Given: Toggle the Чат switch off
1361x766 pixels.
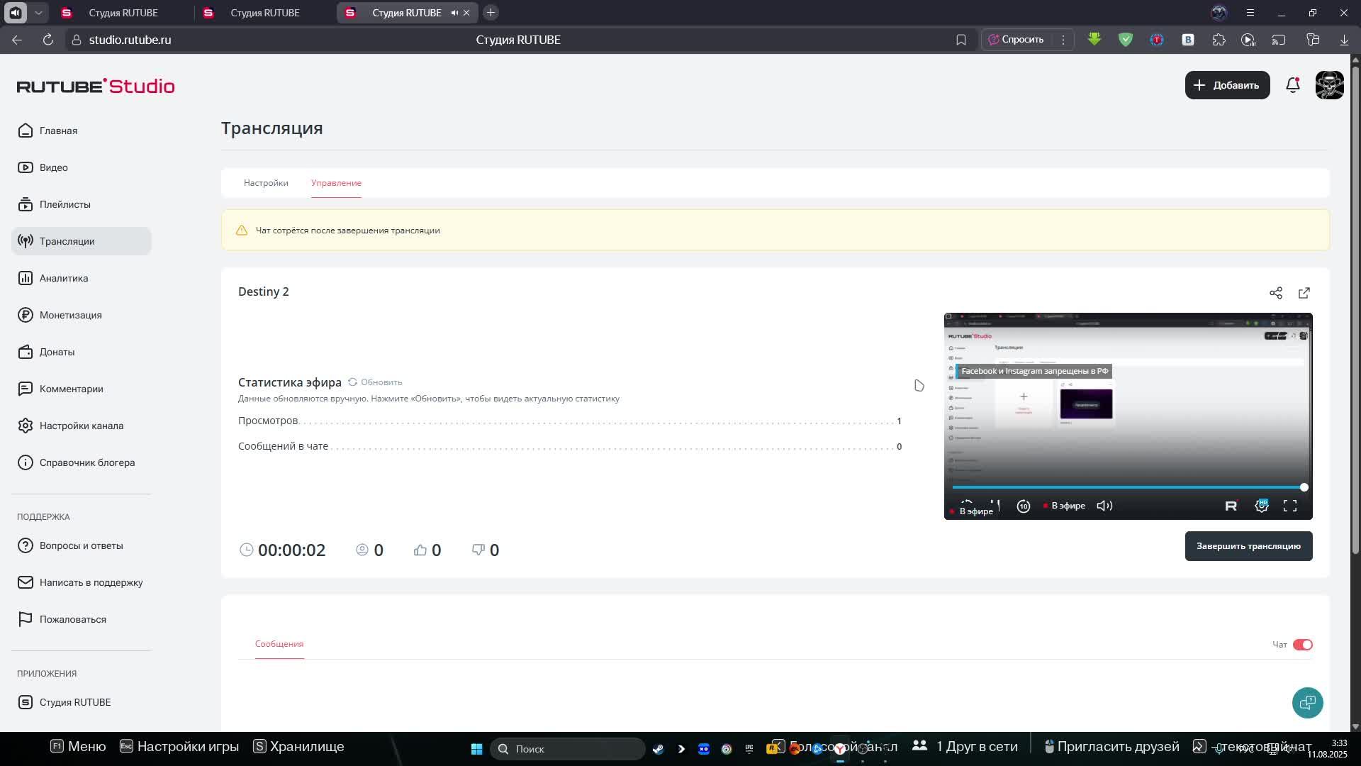Looking at the screenshot, I should (1303, 645).
